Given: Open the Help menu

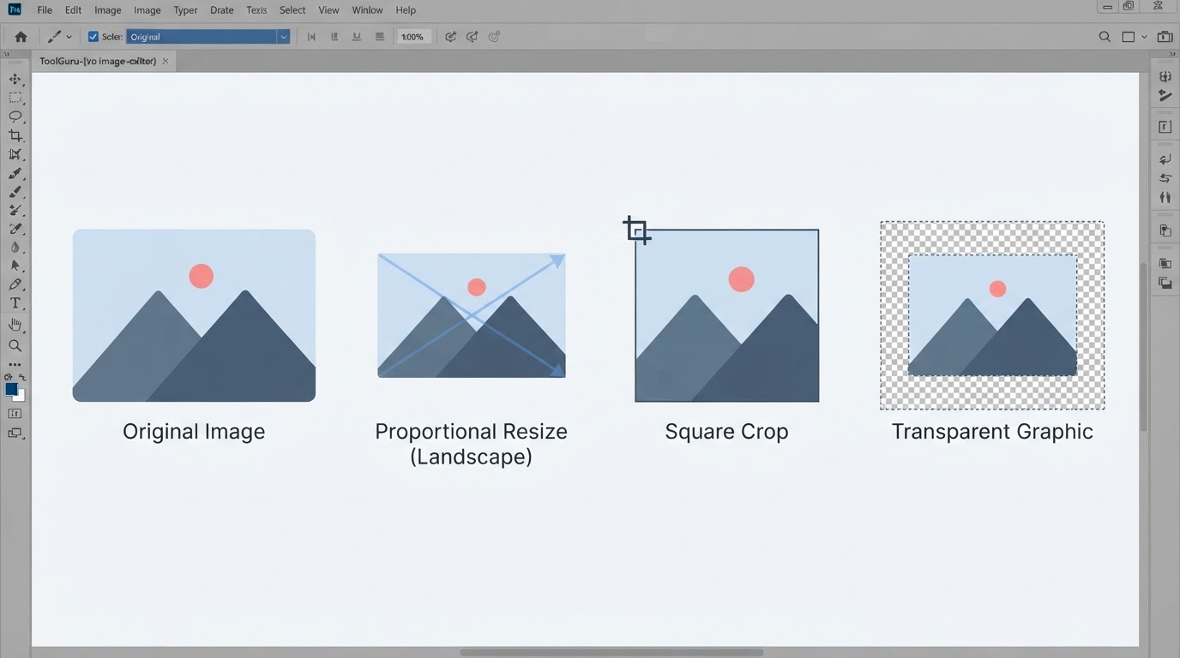Looking at the screenshot, I should coord(406,10).
